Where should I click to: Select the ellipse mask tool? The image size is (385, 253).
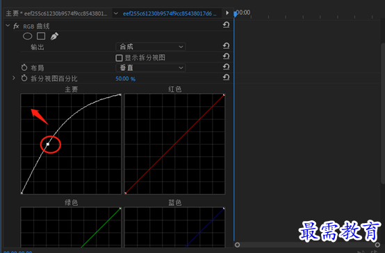click(x=28, y=36)
